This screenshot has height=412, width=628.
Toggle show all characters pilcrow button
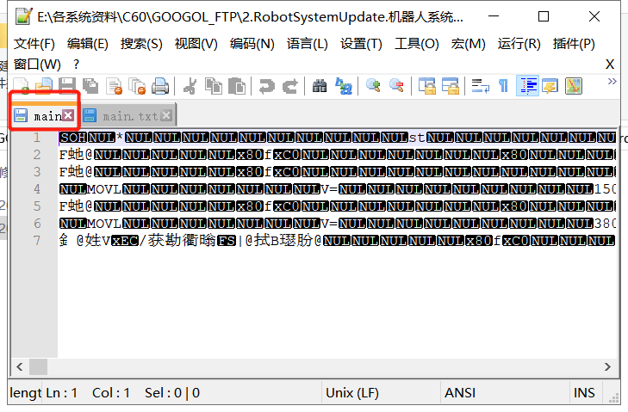click(x=503, y=86)
